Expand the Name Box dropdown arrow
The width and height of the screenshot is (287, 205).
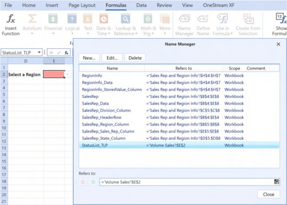point(39,52)
